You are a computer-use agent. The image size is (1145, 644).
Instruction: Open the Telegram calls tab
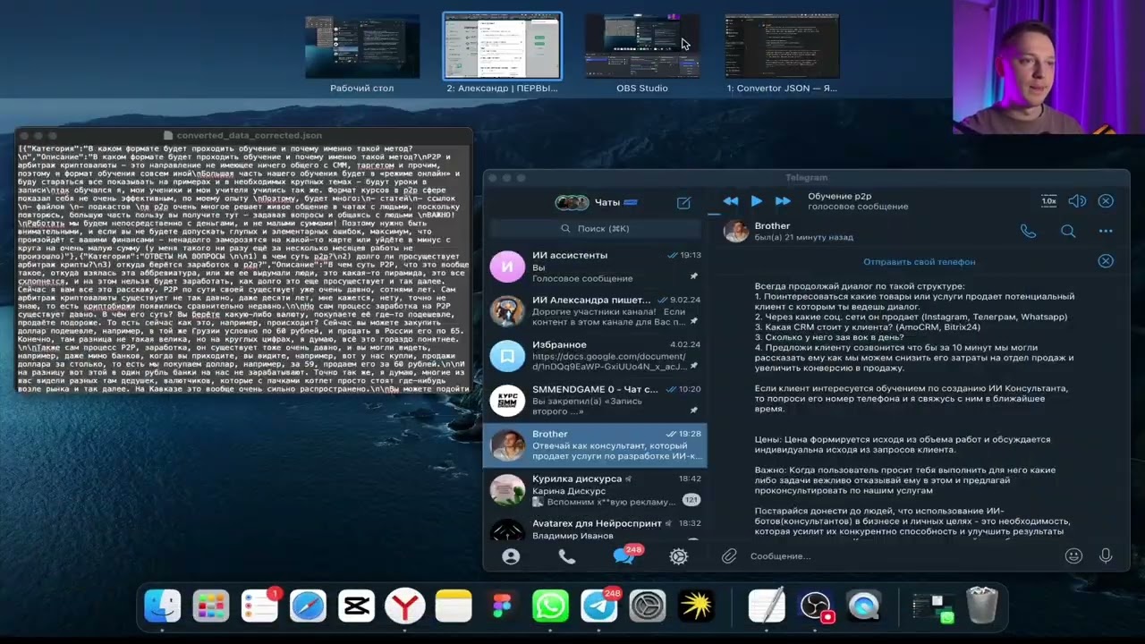[567, 556]
